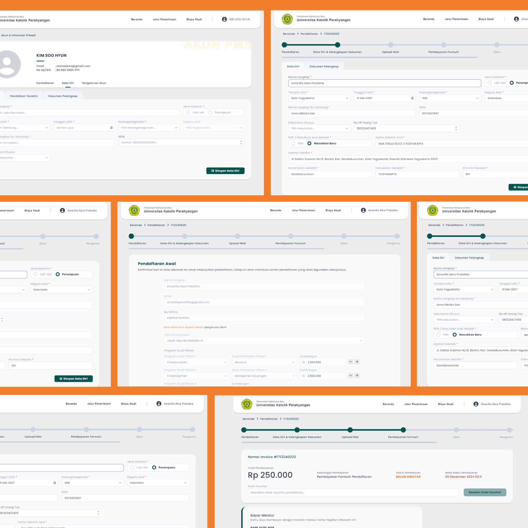The image size is (528, 528).
Task: Click the Joko Gunawan placeholder name field
Action: pos(90,113)
